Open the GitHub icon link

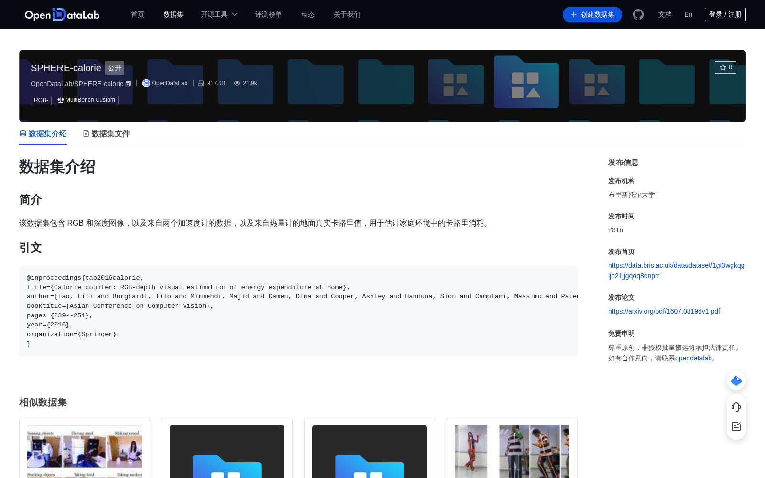click(638, 14)
